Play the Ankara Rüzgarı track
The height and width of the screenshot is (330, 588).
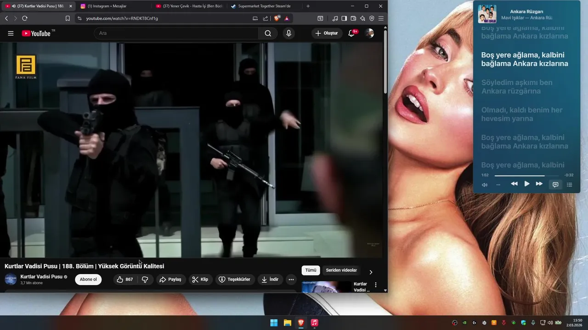527,184
